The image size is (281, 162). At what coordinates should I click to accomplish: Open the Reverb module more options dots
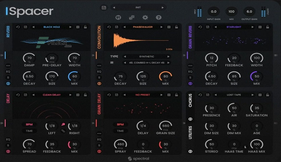(8, 66)
